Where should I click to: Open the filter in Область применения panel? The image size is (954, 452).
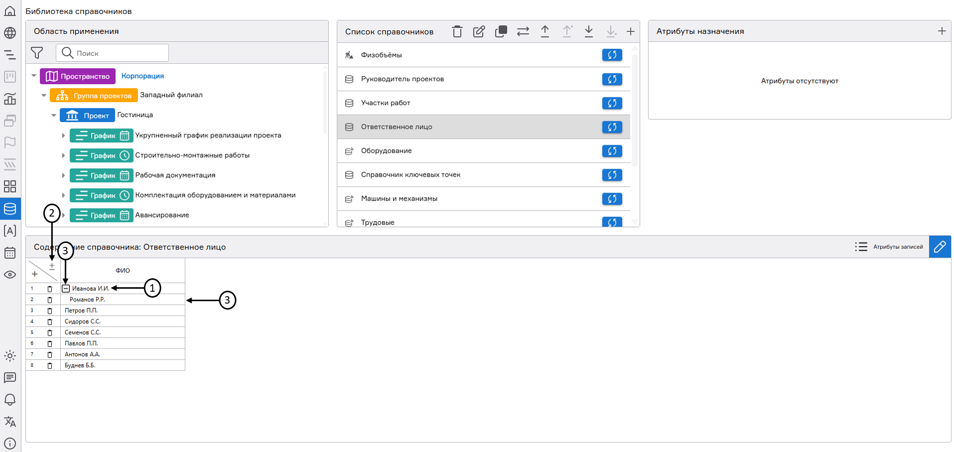click(x=37, y=53)
